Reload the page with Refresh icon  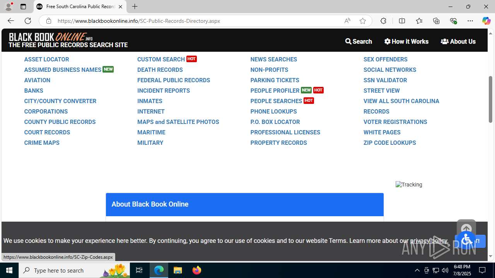[x=28, y=21]
